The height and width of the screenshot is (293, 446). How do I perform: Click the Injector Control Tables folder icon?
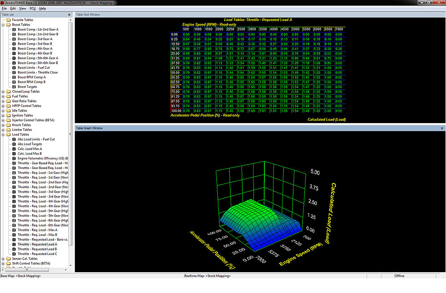[x=8, y=120]
